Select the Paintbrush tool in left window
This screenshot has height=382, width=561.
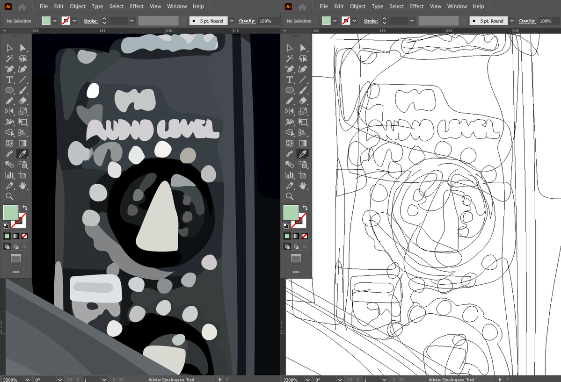(23, 90)
